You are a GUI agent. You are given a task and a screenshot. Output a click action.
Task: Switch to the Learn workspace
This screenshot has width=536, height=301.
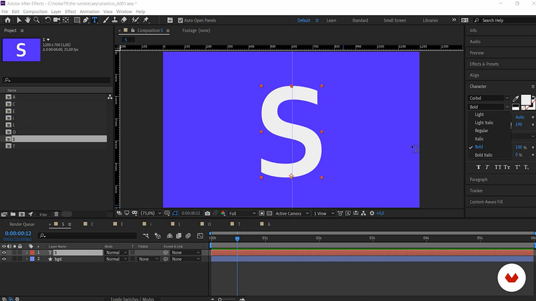(331, 20)
